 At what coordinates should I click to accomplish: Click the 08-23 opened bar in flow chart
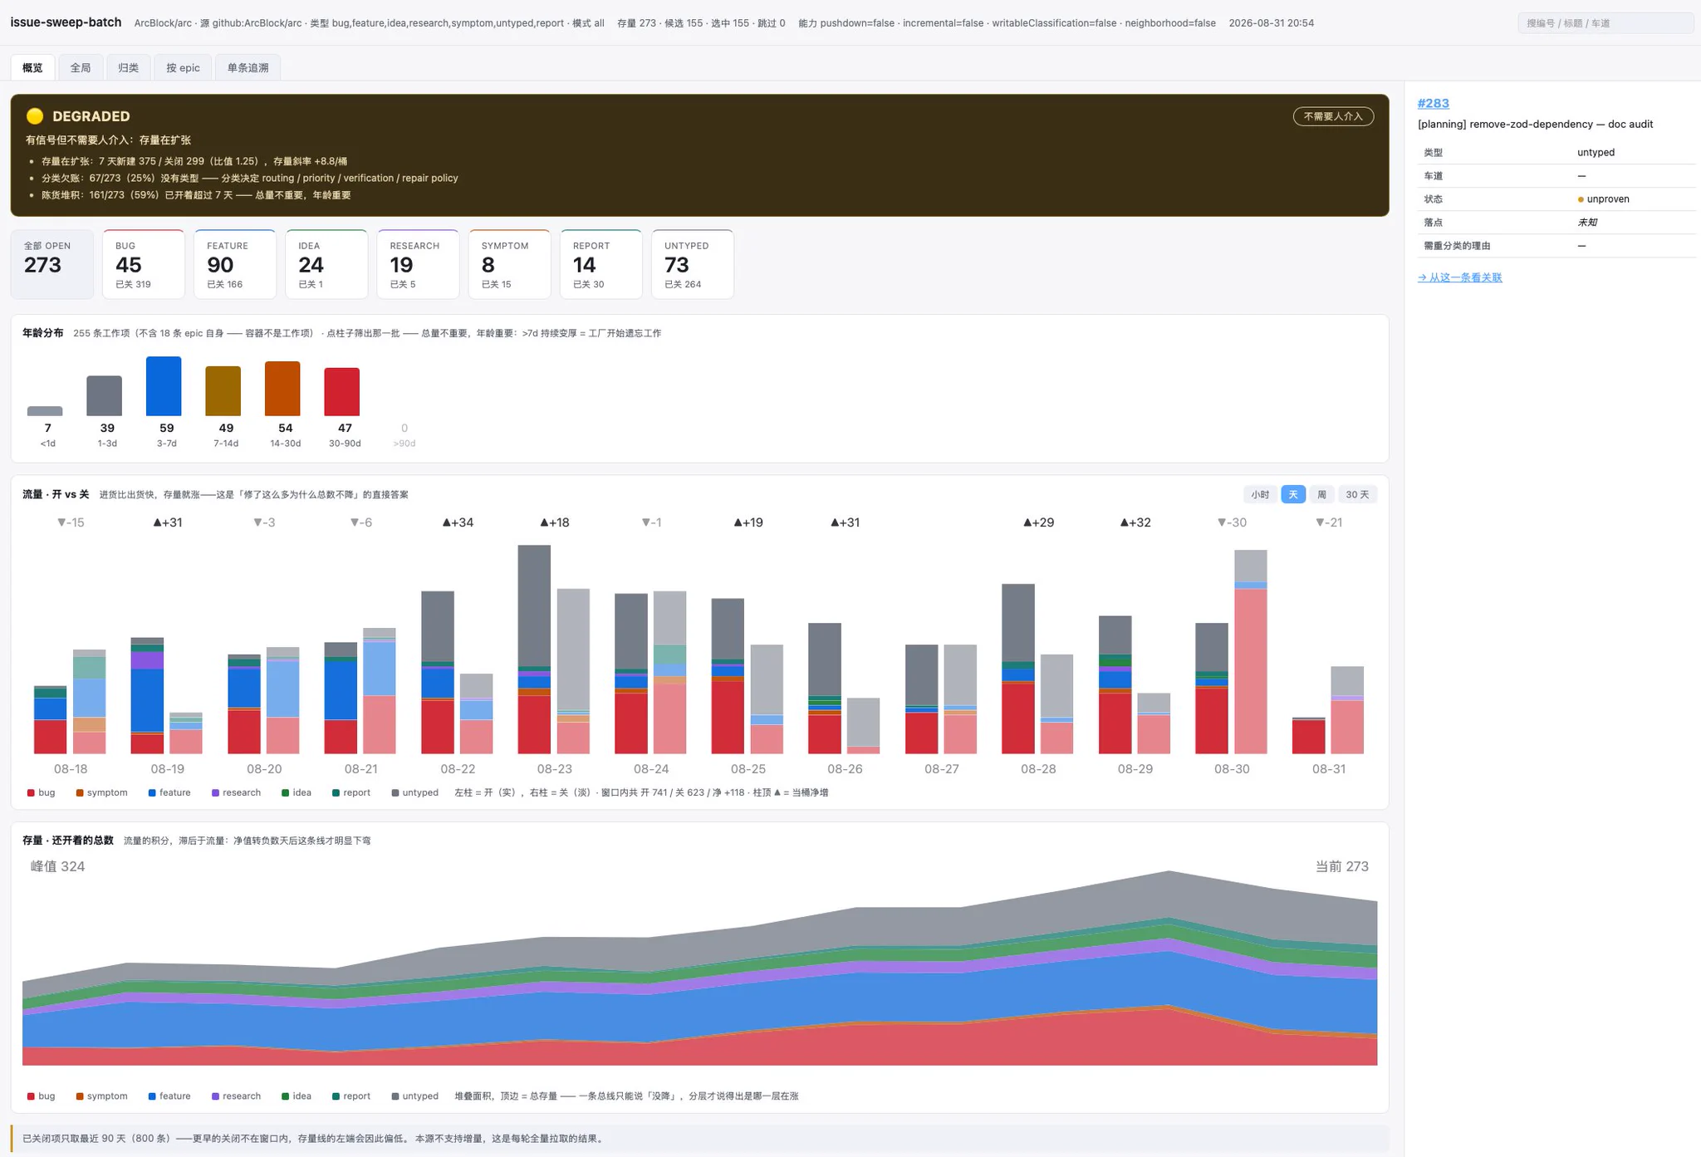pyautogui.click(x=534, y=650)
